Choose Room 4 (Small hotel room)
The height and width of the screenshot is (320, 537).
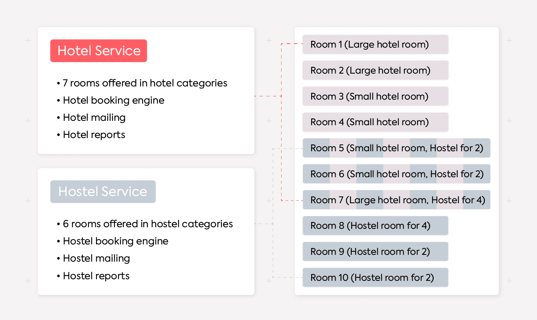coord(375,122)
